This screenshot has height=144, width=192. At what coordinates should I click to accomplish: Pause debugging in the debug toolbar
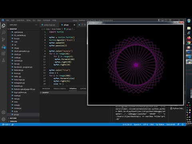click(x=85, y=25)
